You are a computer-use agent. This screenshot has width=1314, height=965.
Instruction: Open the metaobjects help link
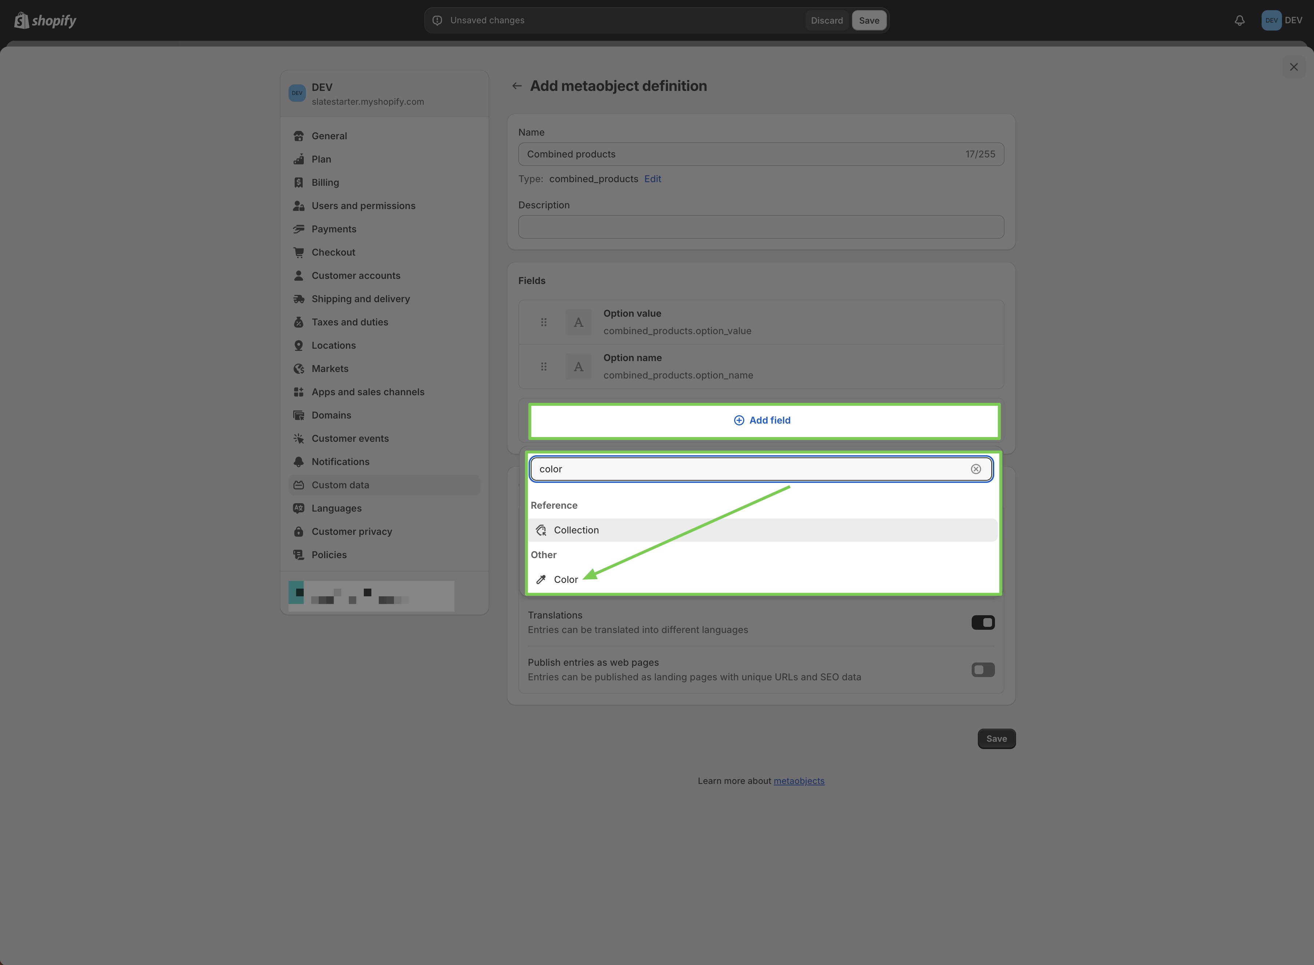799,781
